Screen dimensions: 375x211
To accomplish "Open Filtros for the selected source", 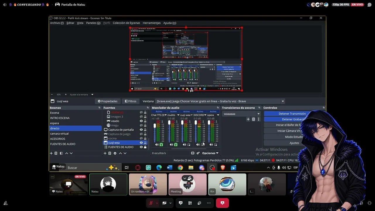I will click(130, 101).
